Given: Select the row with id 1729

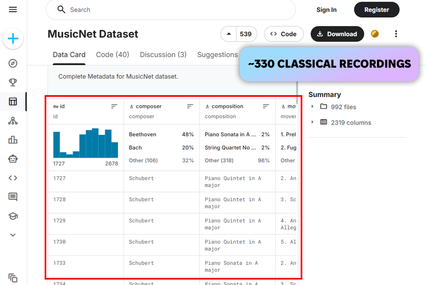Looking at the screenshot, I should 173,224.
